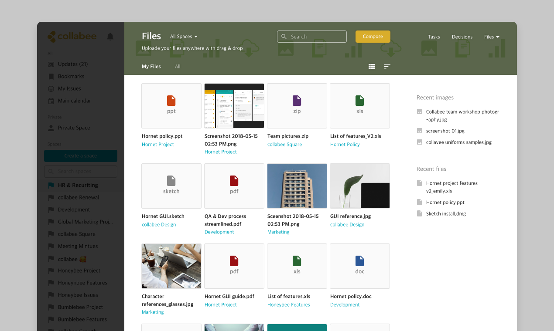Open Hornet Policy link under List of features_V2.xls
Screen dimensions: 554x331
click(x=345, y=145)
